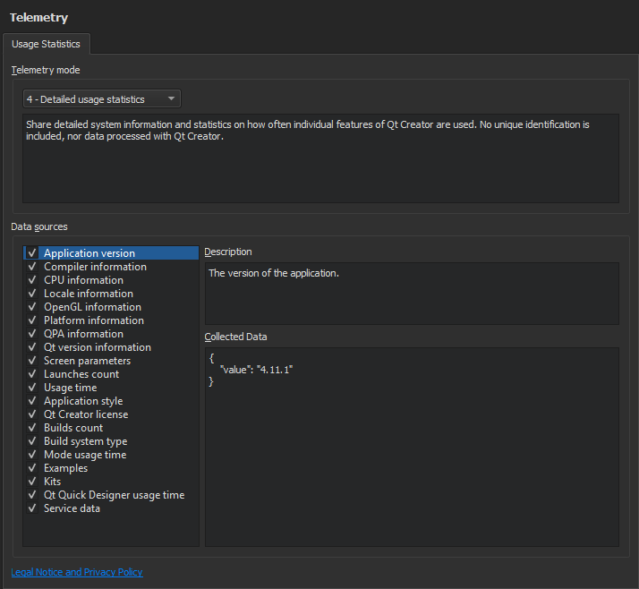Viewport: 639px width, 589px height.
Task: Switch to the Usage Statistics tab
Action: 46,44
